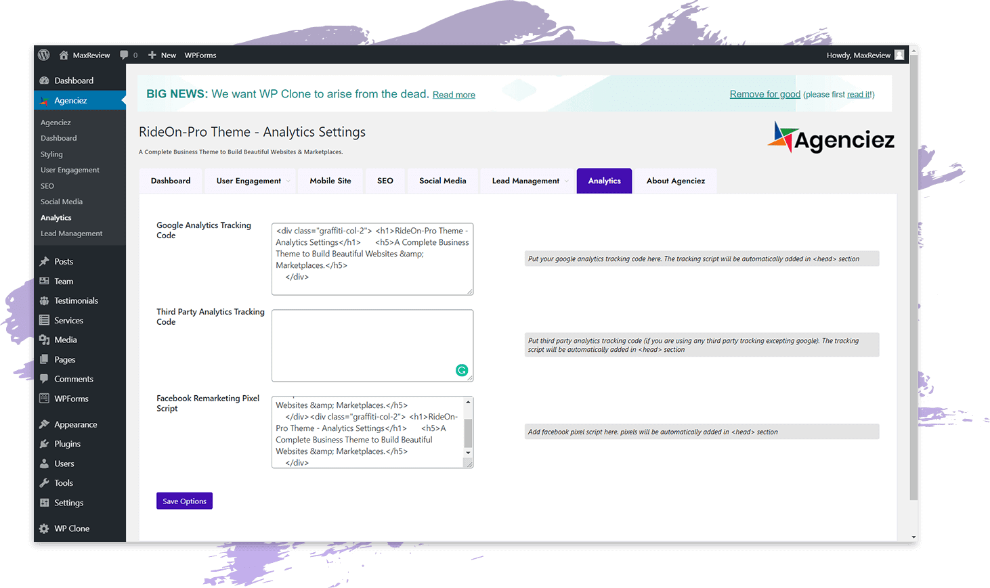Click the Agenciez star icon in sidebar
The width and height of the screenshot is (990, 588).
[45, 101]
